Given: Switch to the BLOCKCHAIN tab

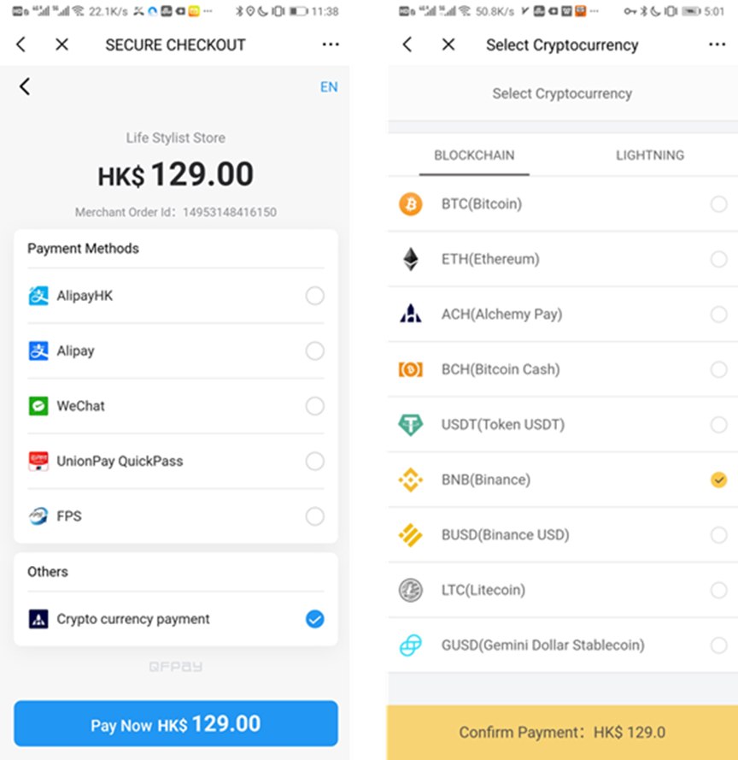Looking at the screenshot, I should (474, 155).
